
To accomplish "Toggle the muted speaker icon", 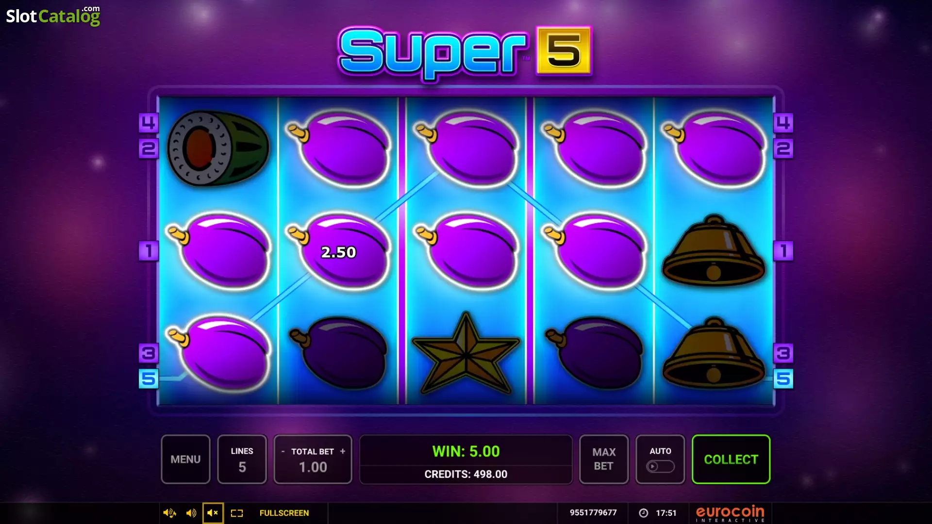I will [x=213, y=513].
